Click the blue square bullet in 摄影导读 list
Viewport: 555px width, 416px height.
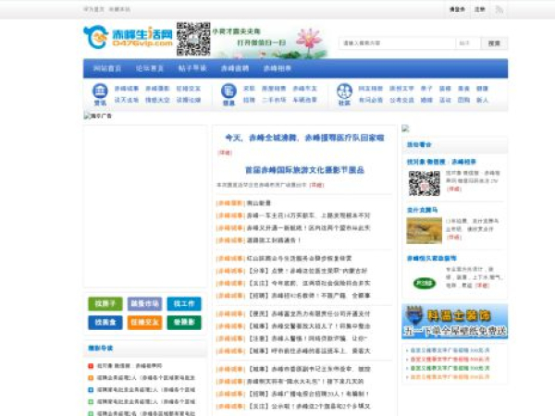click(91, 390)
